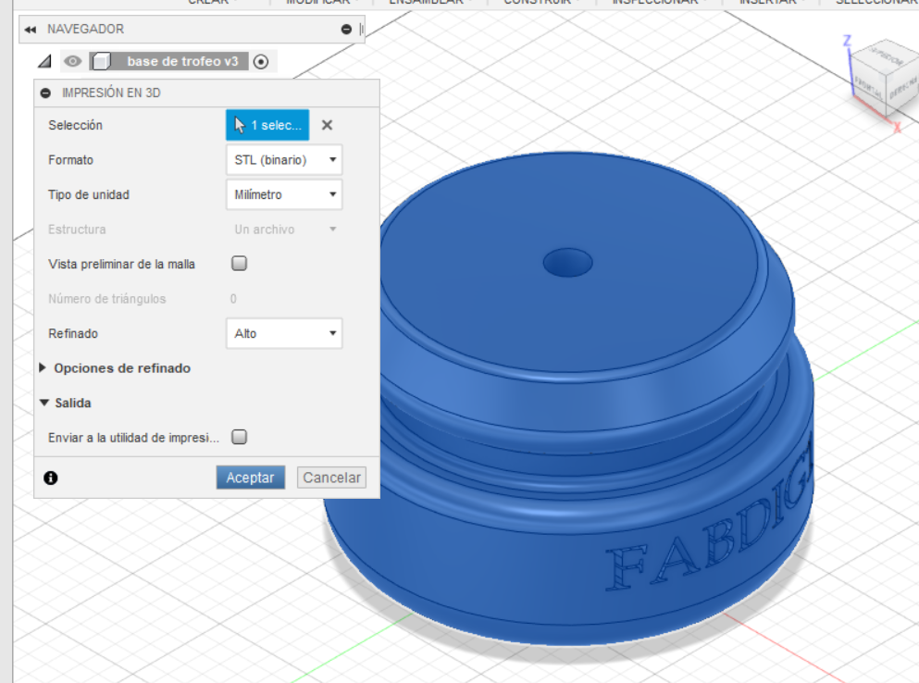Expand Opciones de refinado section
Screen dimensions: 919x683
43,368
